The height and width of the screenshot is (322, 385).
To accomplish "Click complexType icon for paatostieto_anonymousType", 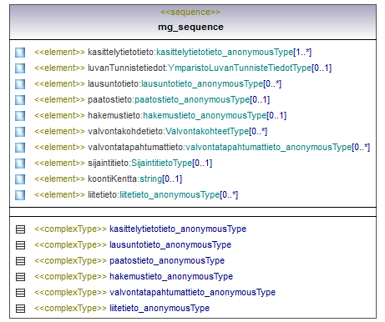I will [20, 261].
